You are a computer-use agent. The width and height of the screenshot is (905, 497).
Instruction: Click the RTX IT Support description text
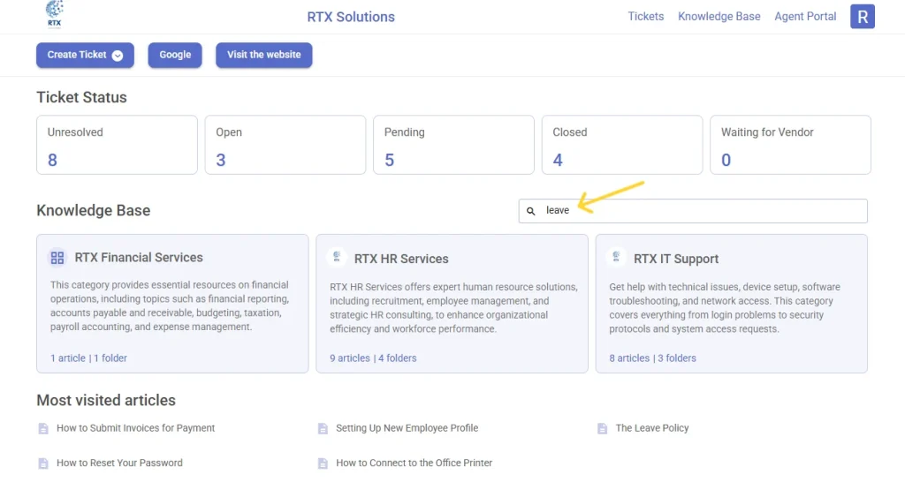(725, 308)
